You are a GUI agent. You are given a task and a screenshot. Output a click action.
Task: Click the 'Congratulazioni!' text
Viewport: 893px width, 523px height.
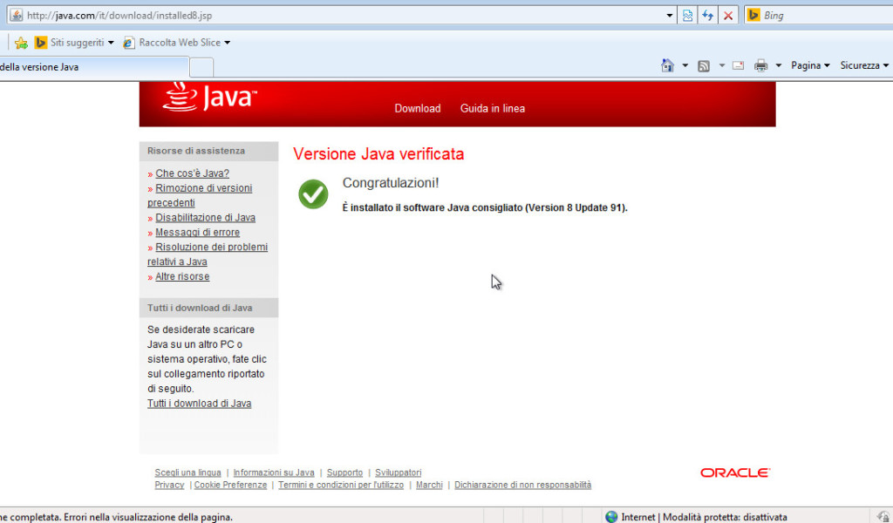tap(391, 183)
